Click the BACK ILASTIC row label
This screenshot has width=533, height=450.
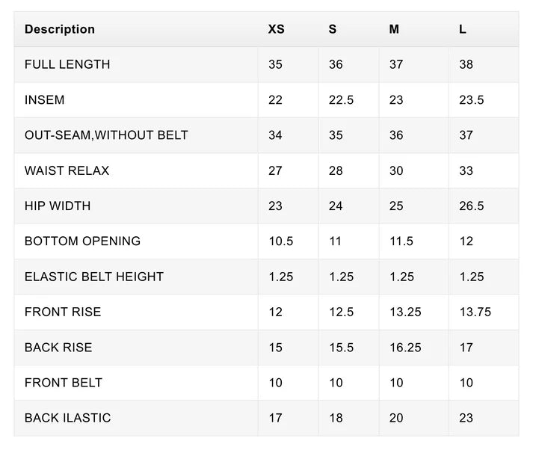pyautogui.click(x=67, y=418)
